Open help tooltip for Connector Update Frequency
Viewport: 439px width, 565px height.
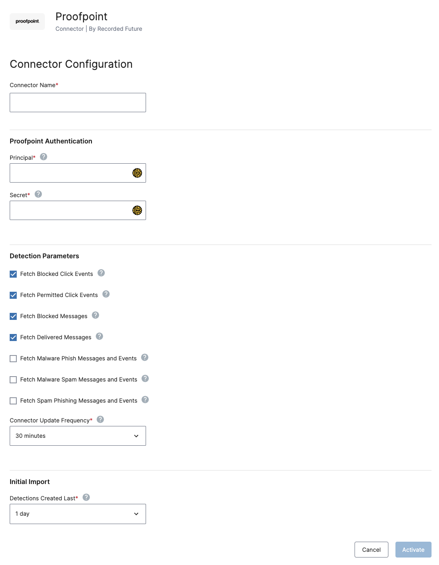[100, 419]
